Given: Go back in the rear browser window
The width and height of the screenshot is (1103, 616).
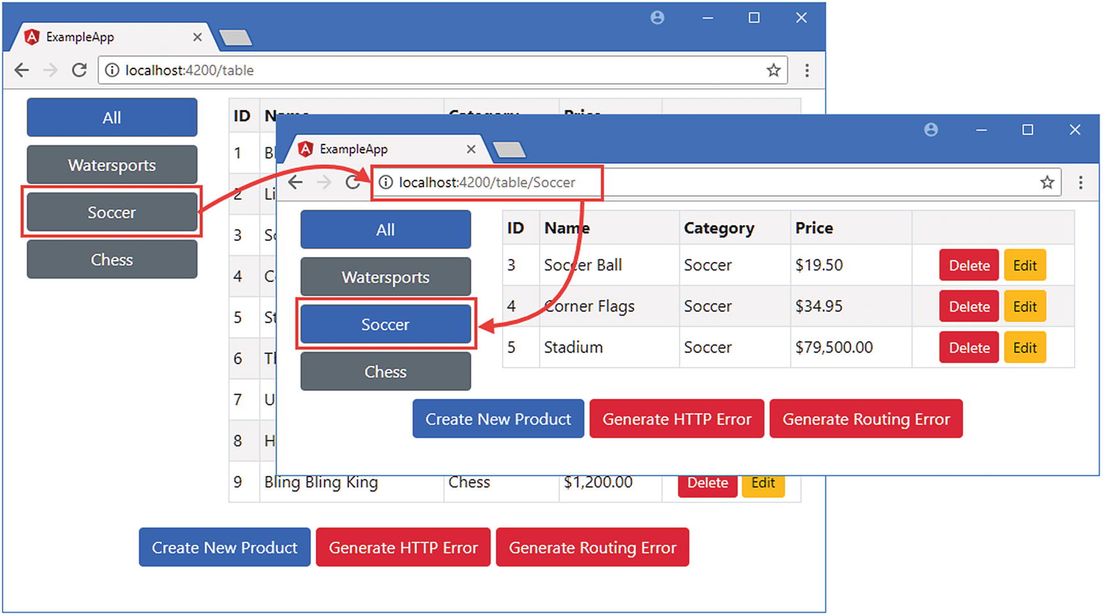Looking at the screenshot, I should (22, 70).
